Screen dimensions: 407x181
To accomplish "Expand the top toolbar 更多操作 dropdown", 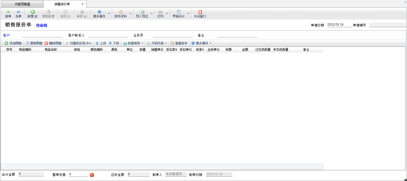I will point(109,14).
